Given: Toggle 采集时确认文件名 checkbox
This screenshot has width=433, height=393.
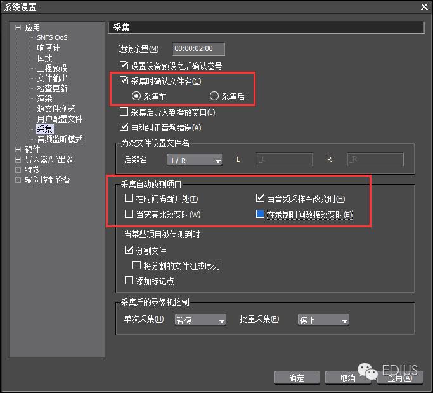Looking at the screenshot, I should click(x=124, y=81).
